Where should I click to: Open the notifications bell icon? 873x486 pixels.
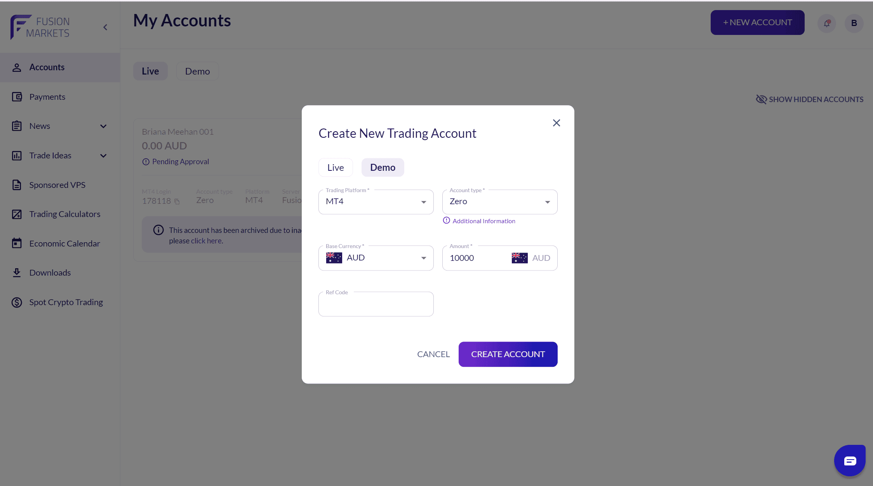tap(827, 23)
